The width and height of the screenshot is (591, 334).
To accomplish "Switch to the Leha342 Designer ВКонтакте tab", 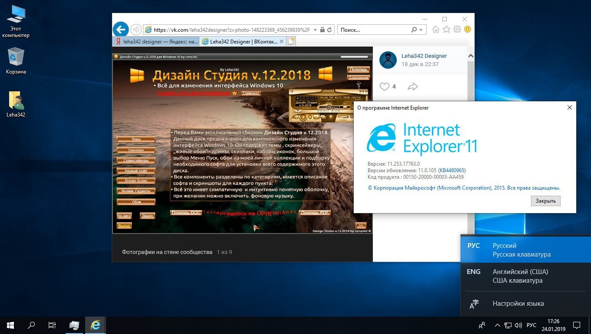I will (x=242, y=41).
